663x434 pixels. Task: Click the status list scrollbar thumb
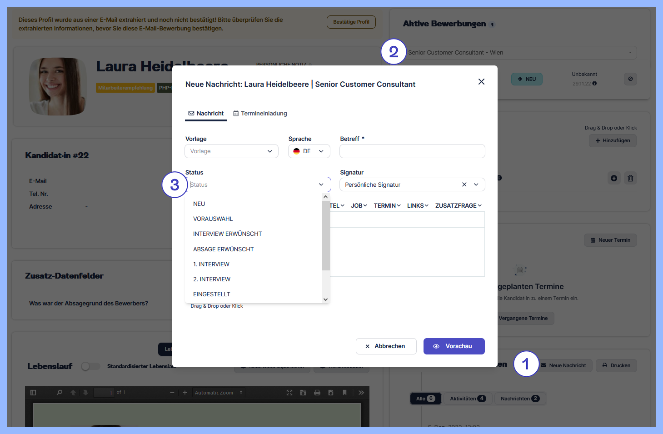(326, 236)
